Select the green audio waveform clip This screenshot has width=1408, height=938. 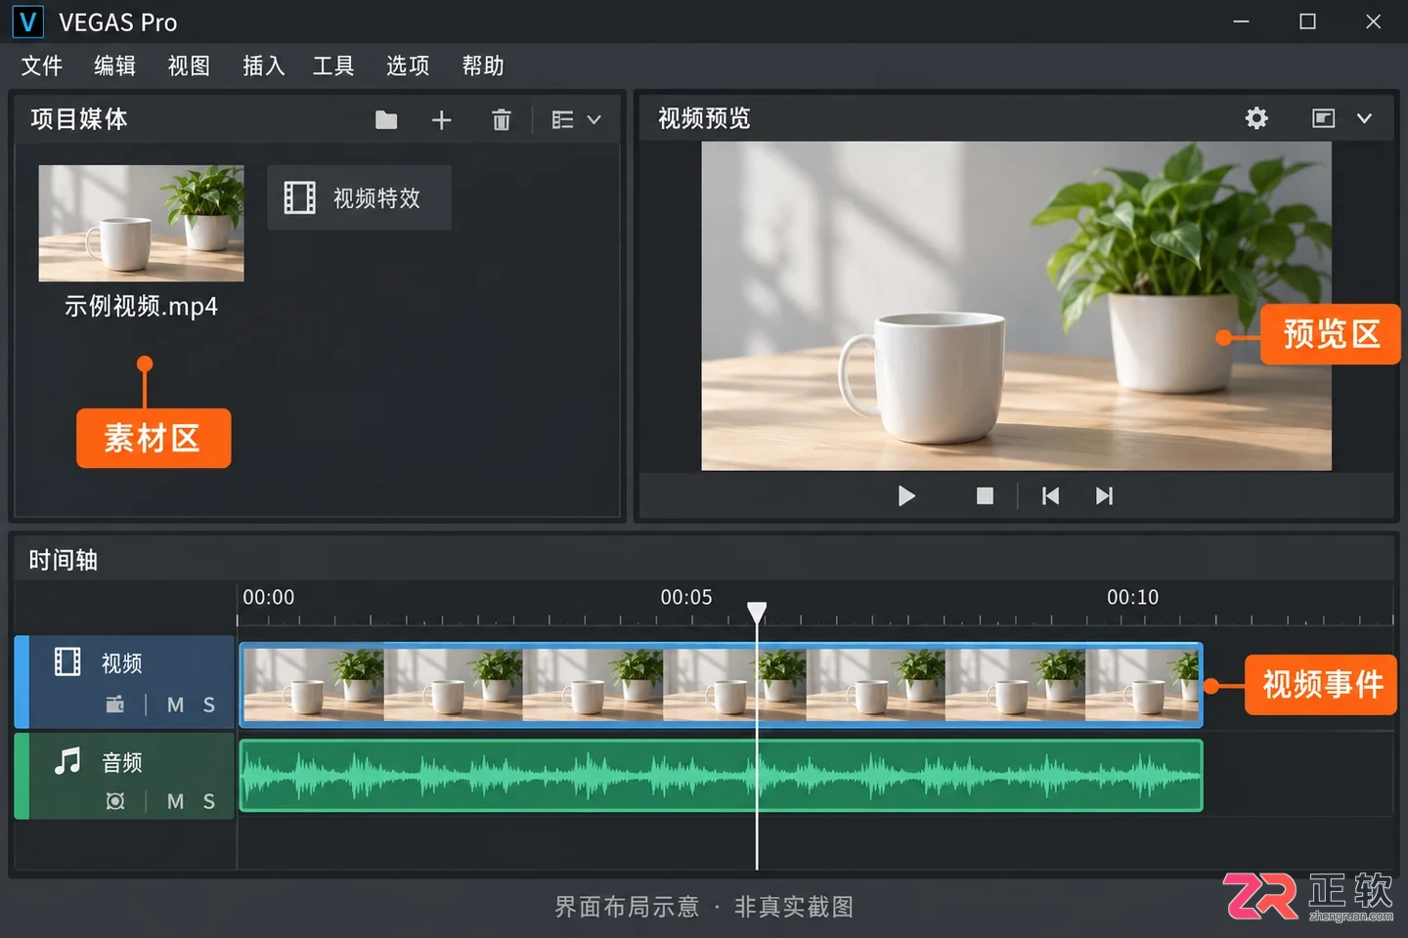(x=721, y=776)
